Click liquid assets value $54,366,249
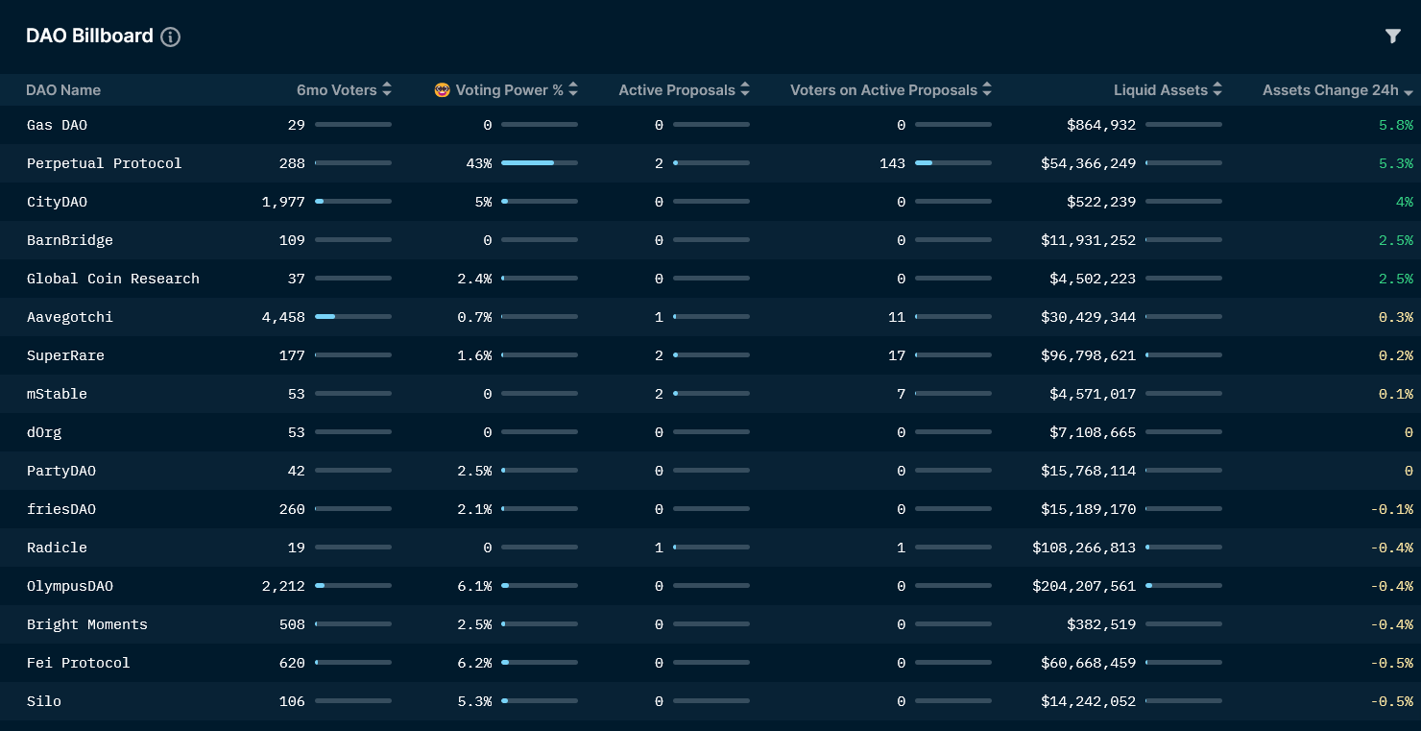 point(1089,163)
